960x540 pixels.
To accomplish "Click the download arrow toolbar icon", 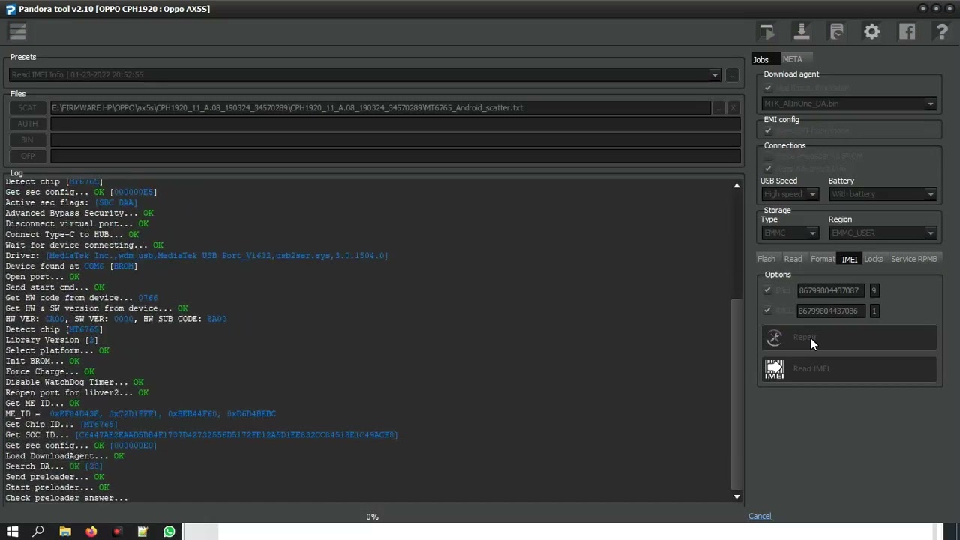I will (801, 31).
